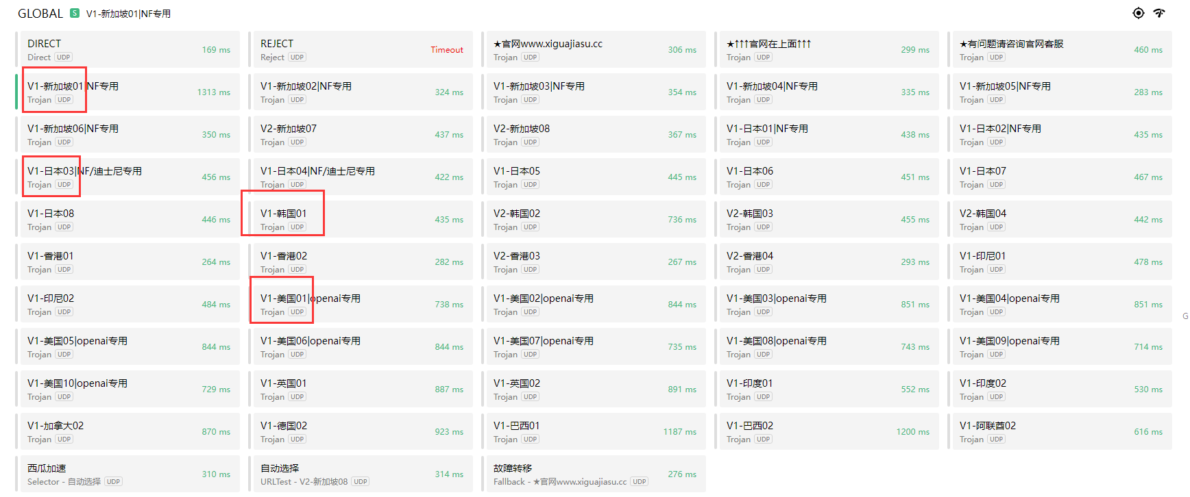
Task: Choose the V1-香港01 Trojan node
Action: [x=128, y=262]
